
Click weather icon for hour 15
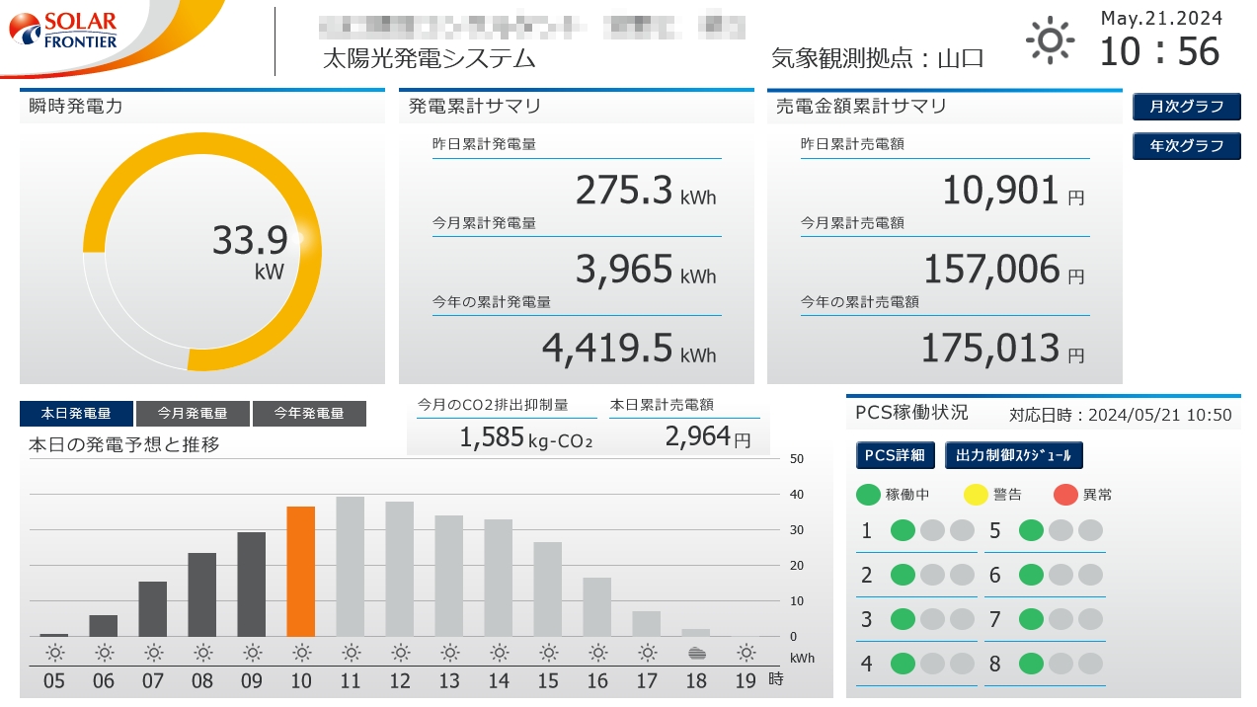click(x=548, y=652)
